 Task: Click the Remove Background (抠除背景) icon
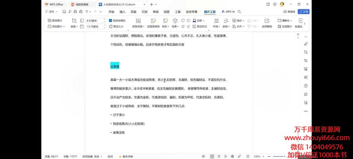(x=138, y=21)
